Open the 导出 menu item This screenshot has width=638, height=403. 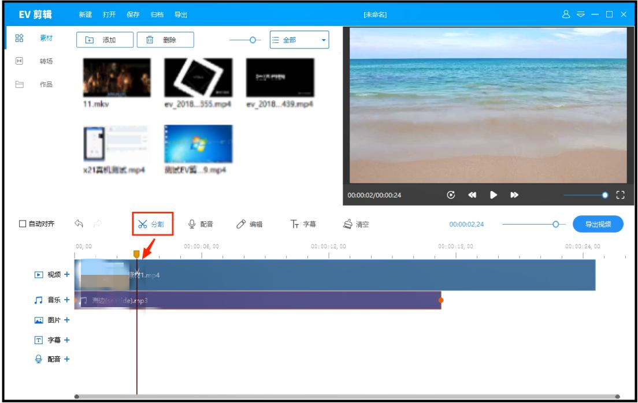click(180, 14)
